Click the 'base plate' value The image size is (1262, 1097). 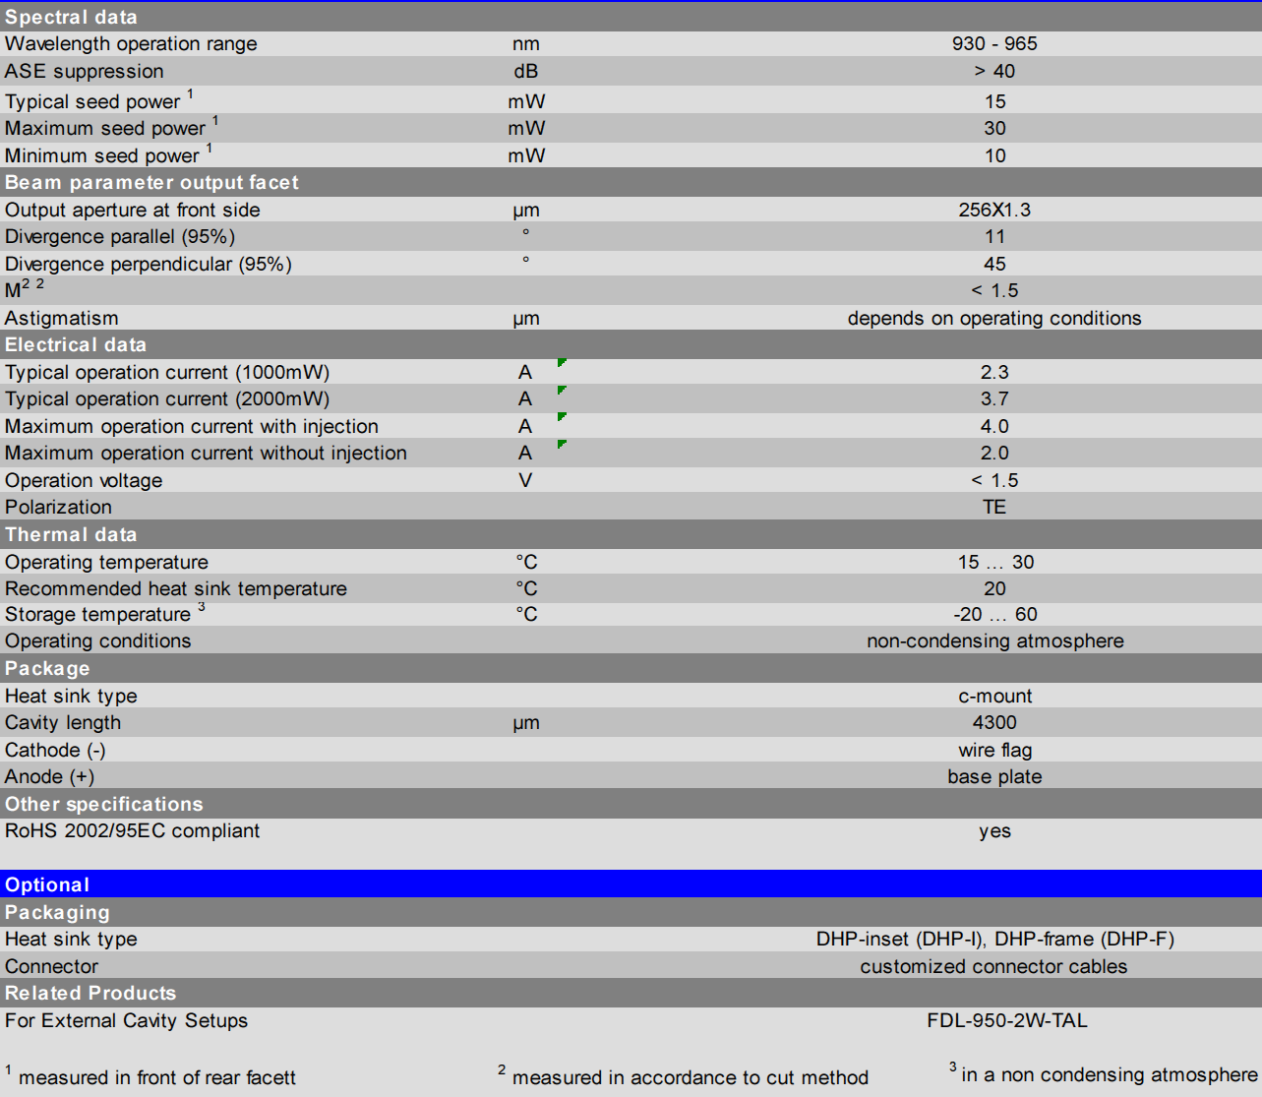[x=994, y=777]
